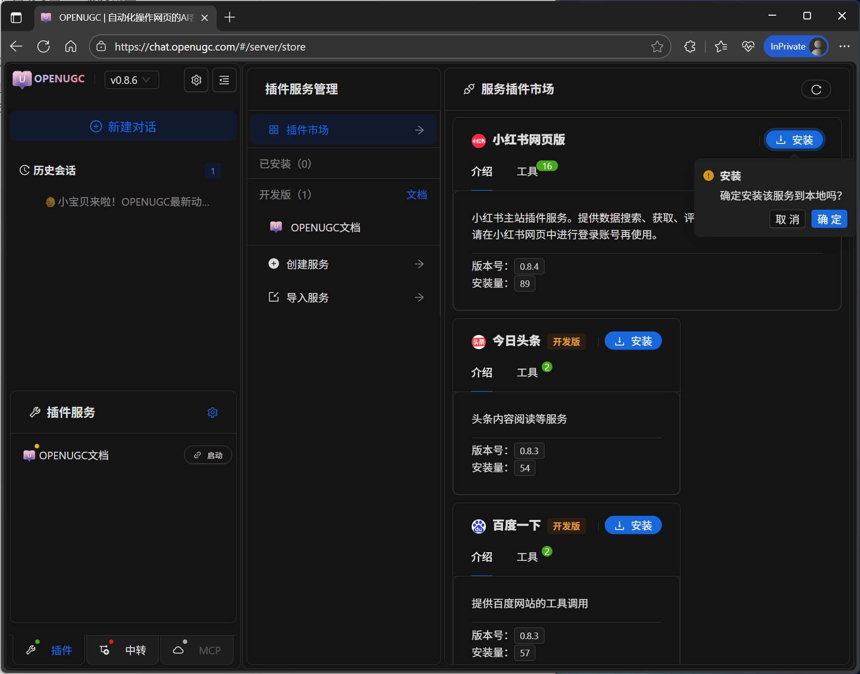Open browser essentials heart icon
The height and width of the screenshot is (674, 860).
point(748,46)
